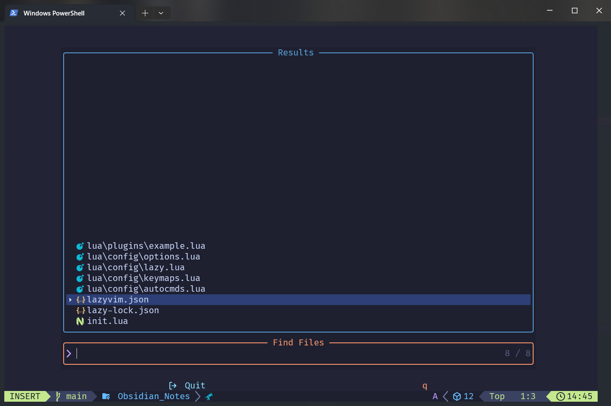Click the clock icon in the statusline
The height and width of the screenshot is (406, 611).
(561, 397)
